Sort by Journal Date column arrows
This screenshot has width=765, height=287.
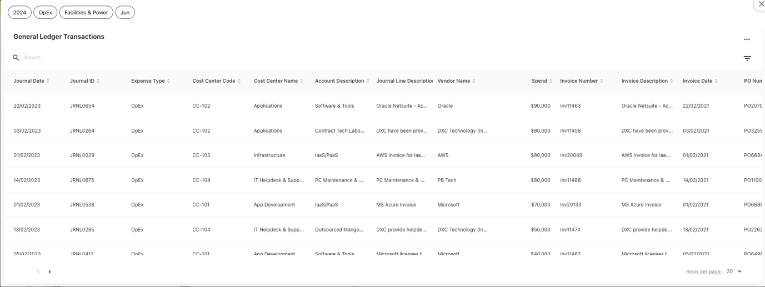pos(48,81)
